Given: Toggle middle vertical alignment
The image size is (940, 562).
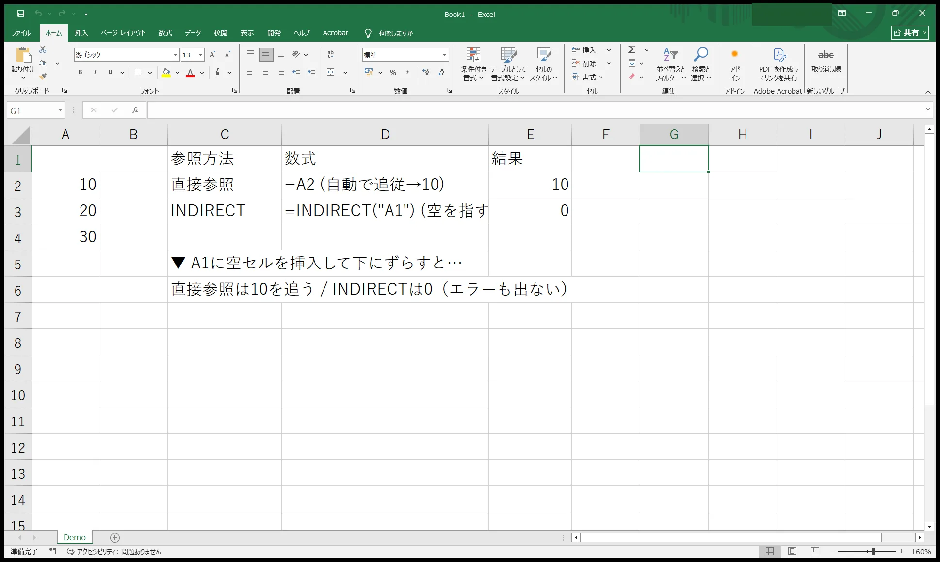Looking at the screenshot, I should pyautogui.click(x=266, y=55).
